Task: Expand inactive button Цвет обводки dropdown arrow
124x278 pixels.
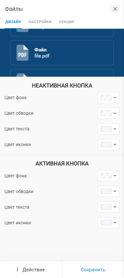Action: click(x=115, y=113)
